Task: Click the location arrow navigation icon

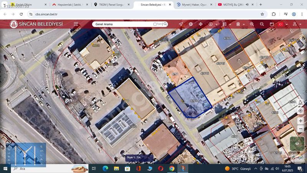Action: [181, 24]
